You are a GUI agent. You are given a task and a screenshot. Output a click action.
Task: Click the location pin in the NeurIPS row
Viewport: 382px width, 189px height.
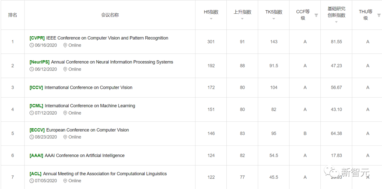65,69
